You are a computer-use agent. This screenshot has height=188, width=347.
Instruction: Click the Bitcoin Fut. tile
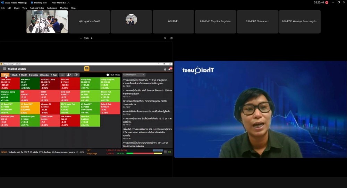point(110,96)
